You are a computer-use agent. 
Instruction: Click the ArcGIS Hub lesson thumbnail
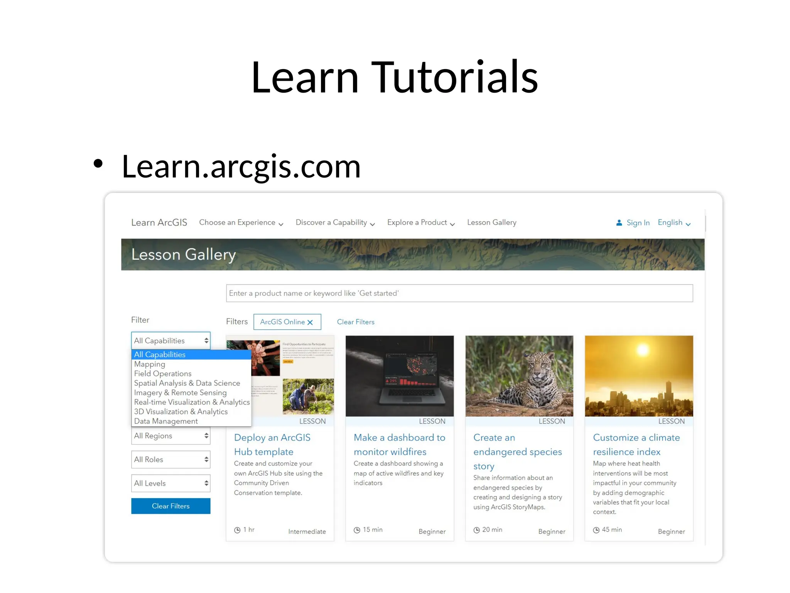click(x=293, y=376)
